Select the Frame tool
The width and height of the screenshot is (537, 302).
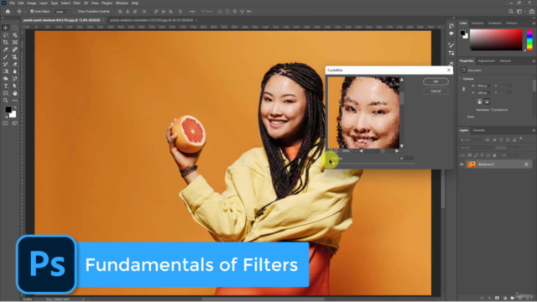coord(15,43)
